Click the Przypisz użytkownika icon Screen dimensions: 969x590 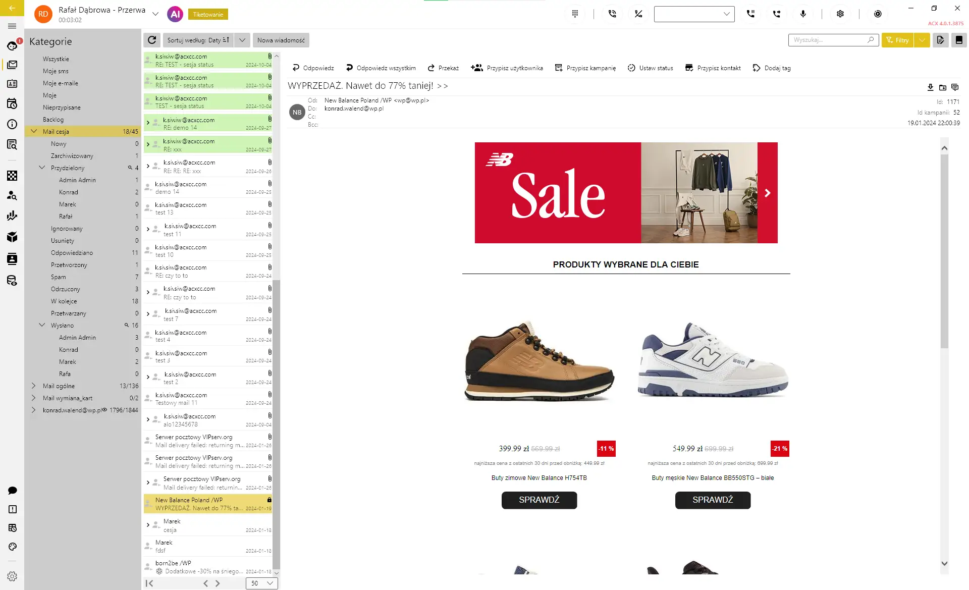tap(476, 68)
